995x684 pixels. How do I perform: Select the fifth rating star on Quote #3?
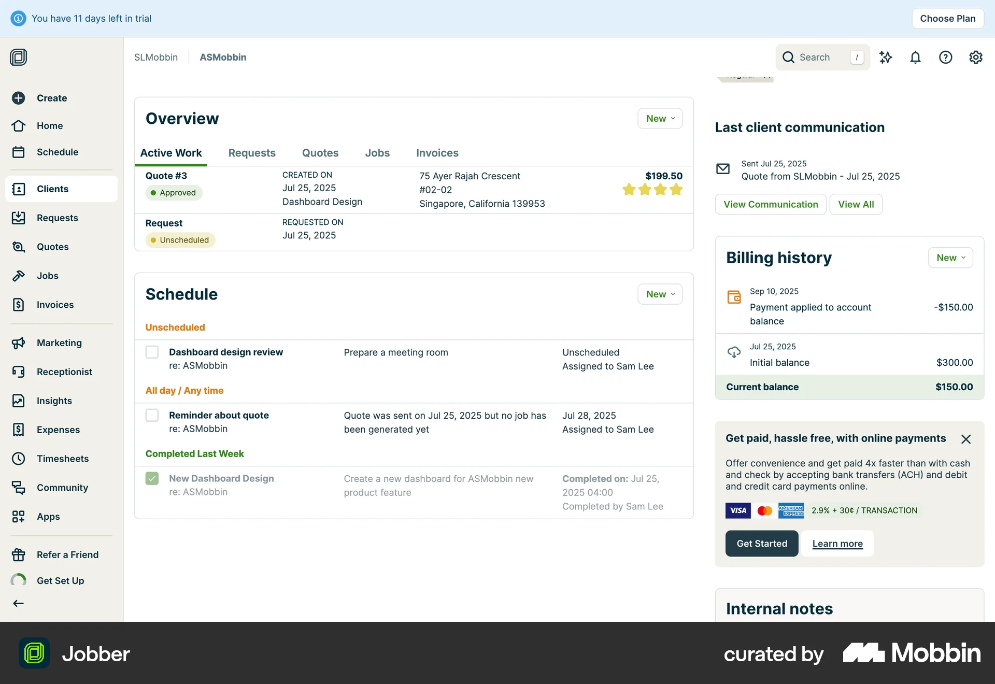676,190
